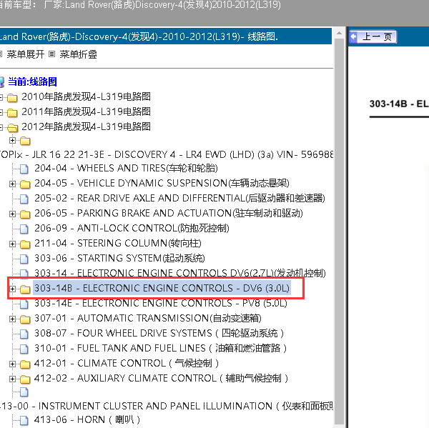This screenshot has height=428, width=429.
Task: Click folder icon of 211-04 STEERING COLUMN
Action: [x=25, y=244]
